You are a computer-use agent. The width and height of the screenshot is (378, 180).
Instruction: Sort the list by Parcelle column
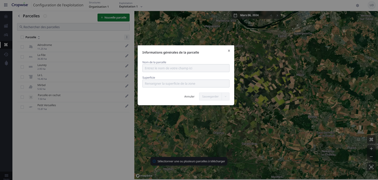tap(39, 38)
